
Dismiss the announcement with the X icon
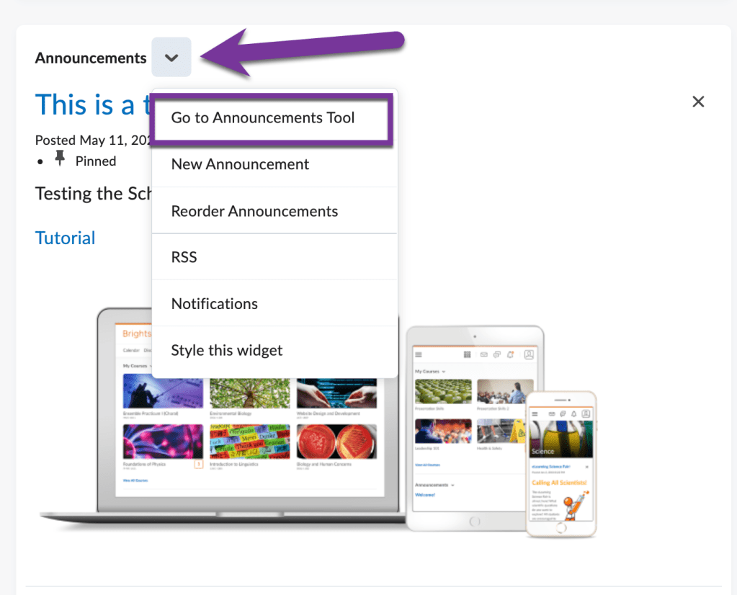coord(697,102)
